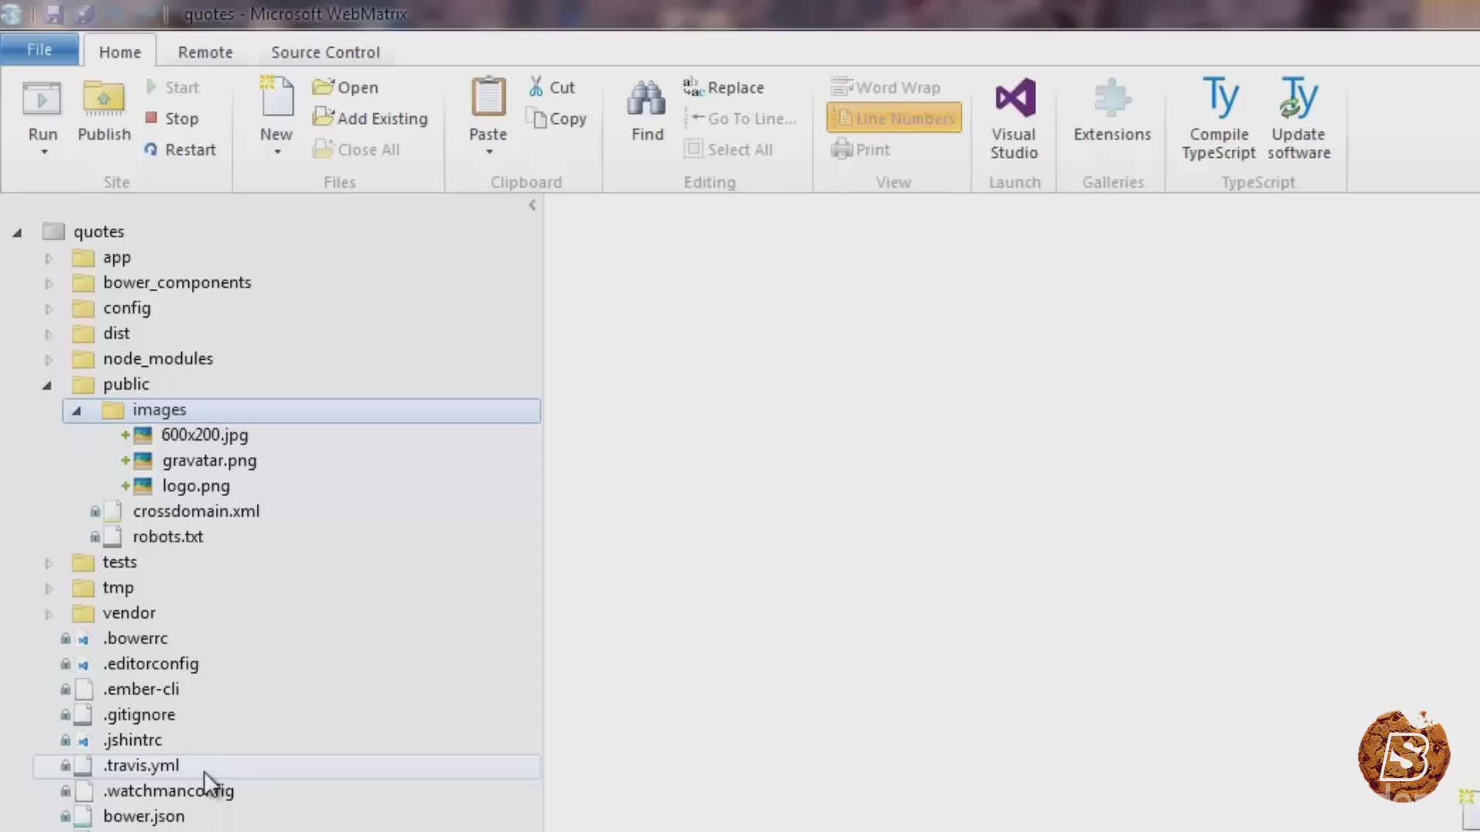Switch to the Home ribbon tab
1480x832 pixels.
pyautogui.click(x=119, y=52)
